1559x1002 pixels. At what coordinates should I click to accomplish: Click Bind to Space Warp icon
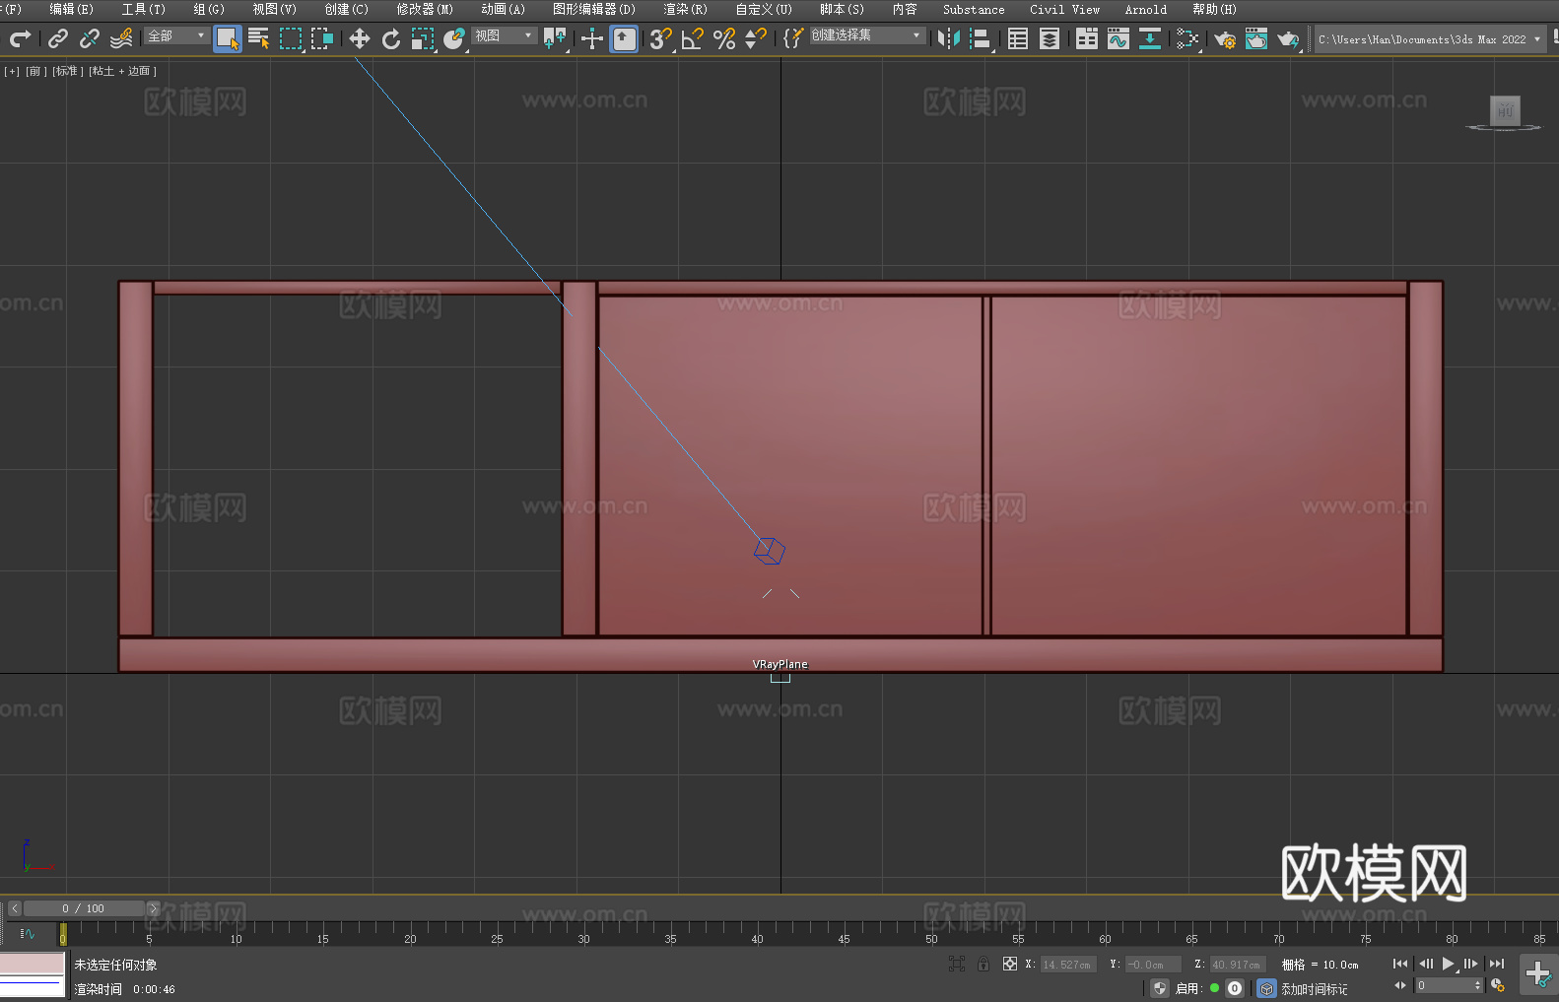coord(121,38)
